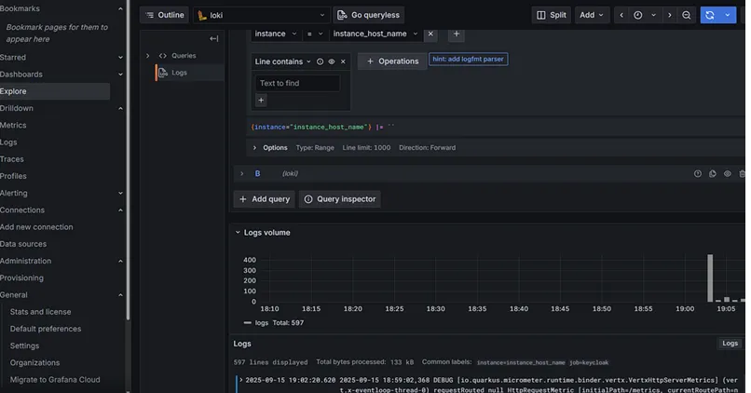Image resolution: width=751 pixels, height=393 pixels.
Task: Collapse the outline sidebar arrow
Action: 214,39
